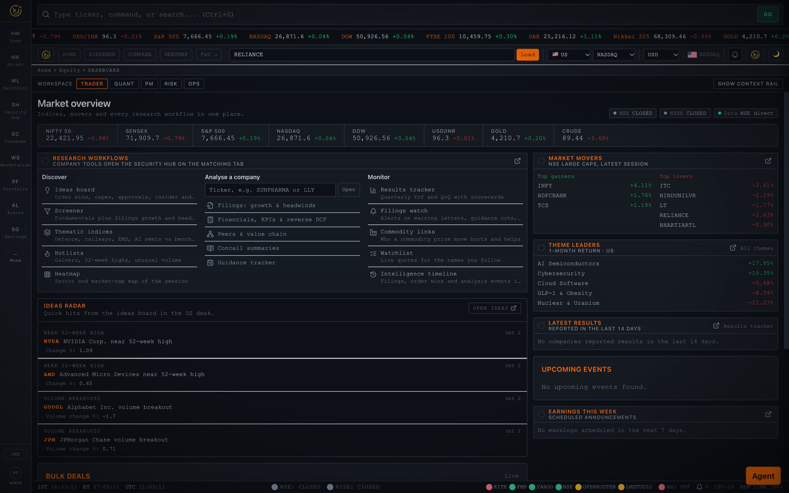
Task: Toggle the Earnings This Week circle
Action: click(541, 414)
